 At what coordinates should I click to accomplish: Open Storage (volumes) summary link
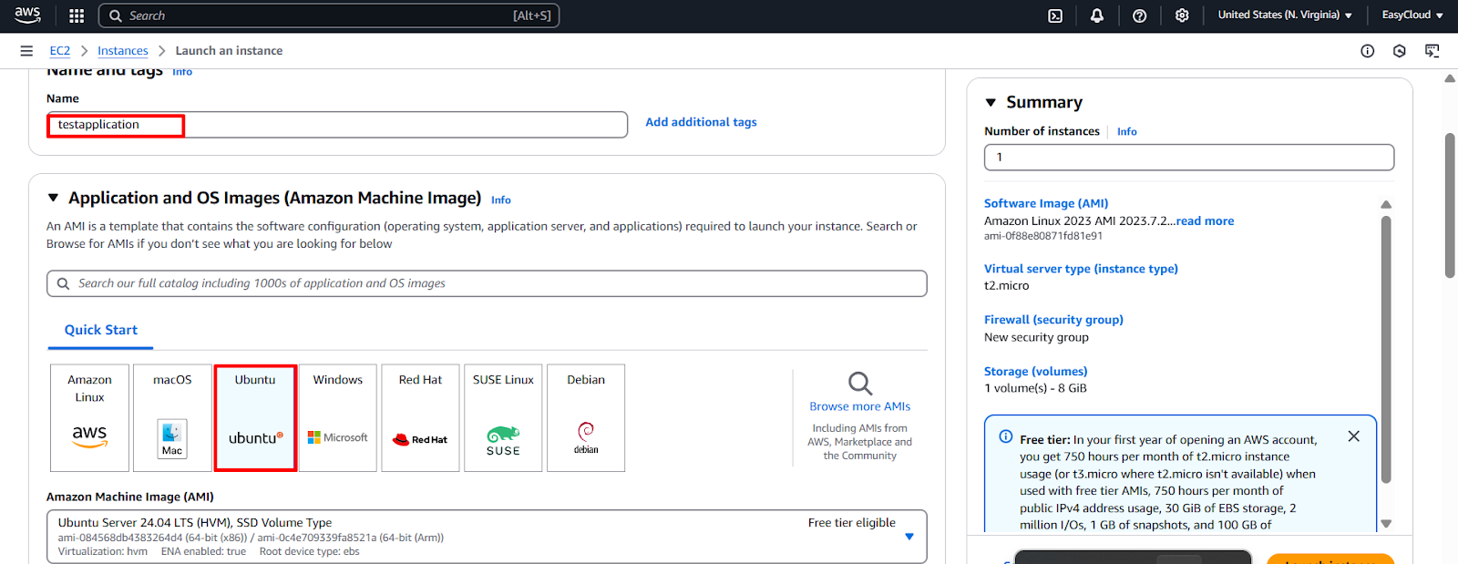(x=1035, y=372)
